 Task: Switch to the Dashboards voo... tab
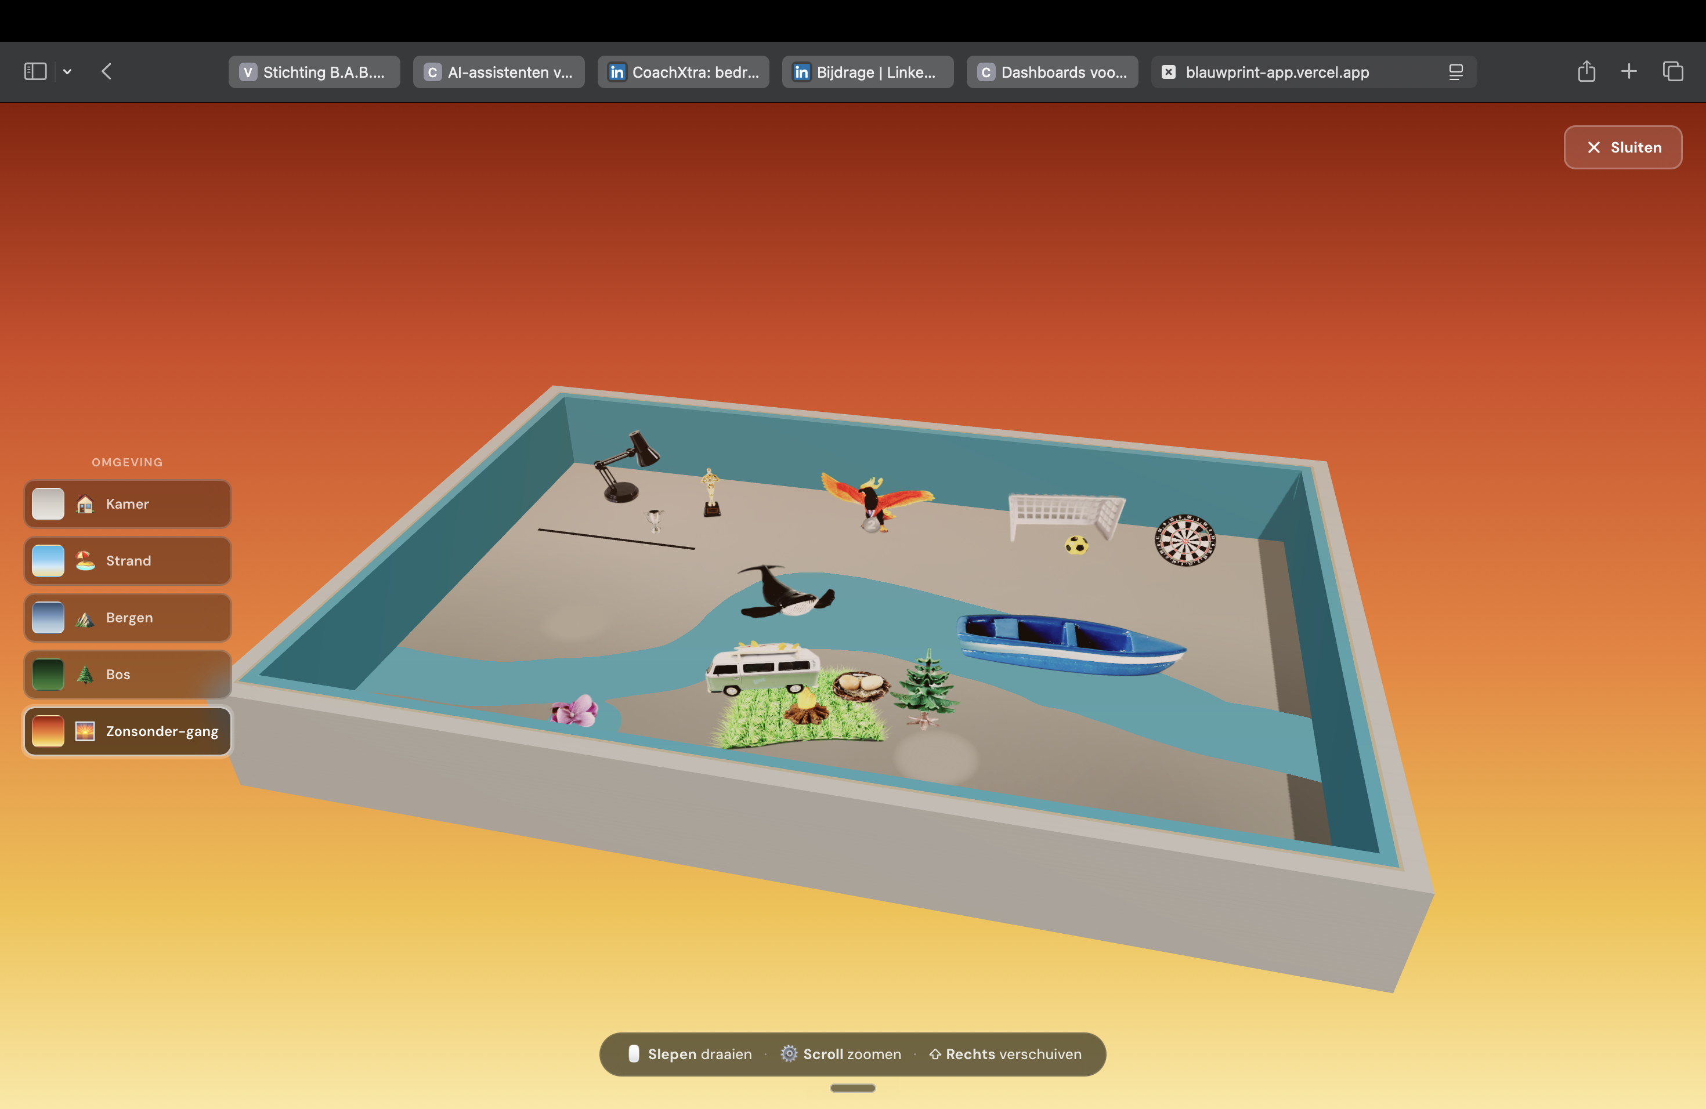[x=1052, y=72]
